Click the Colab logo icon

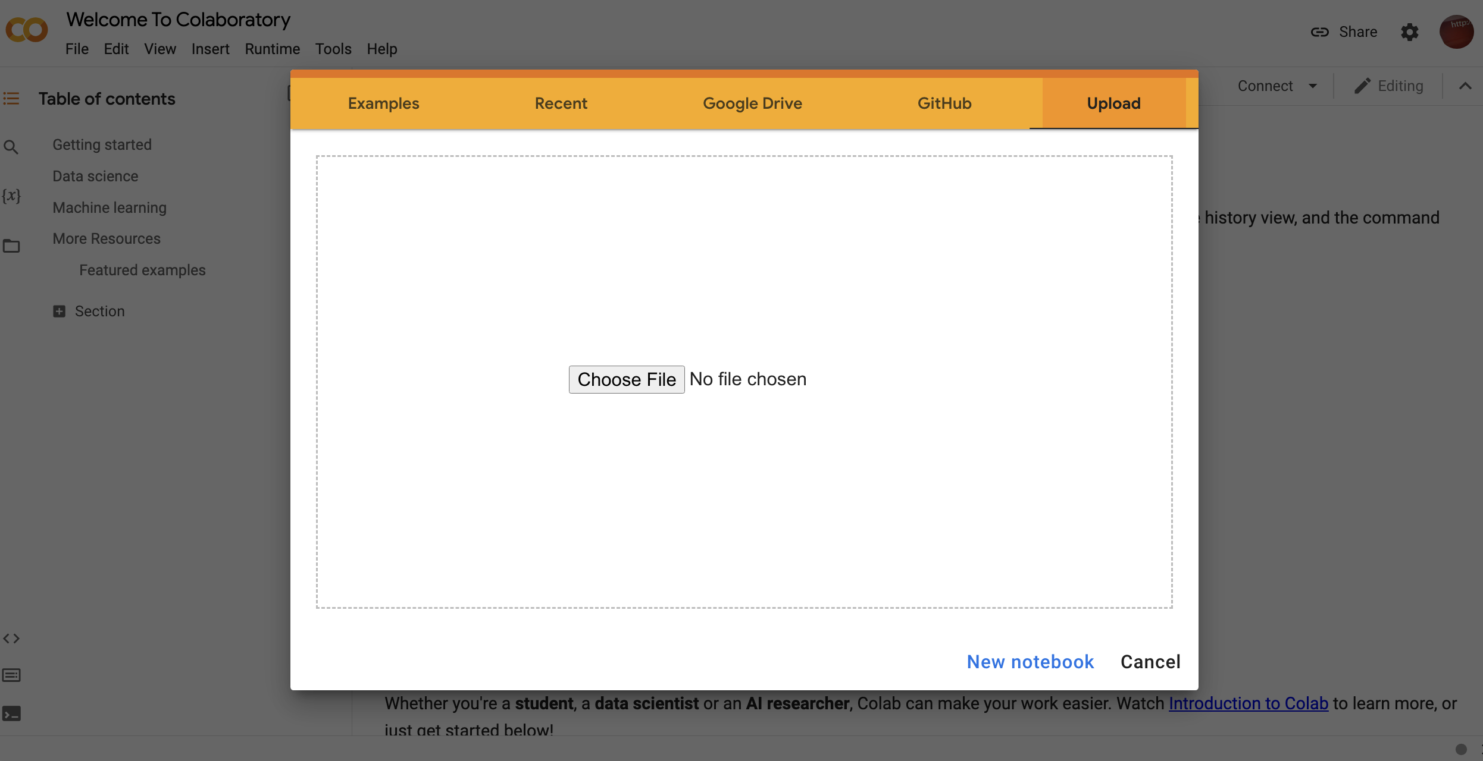tap(26, 29)
